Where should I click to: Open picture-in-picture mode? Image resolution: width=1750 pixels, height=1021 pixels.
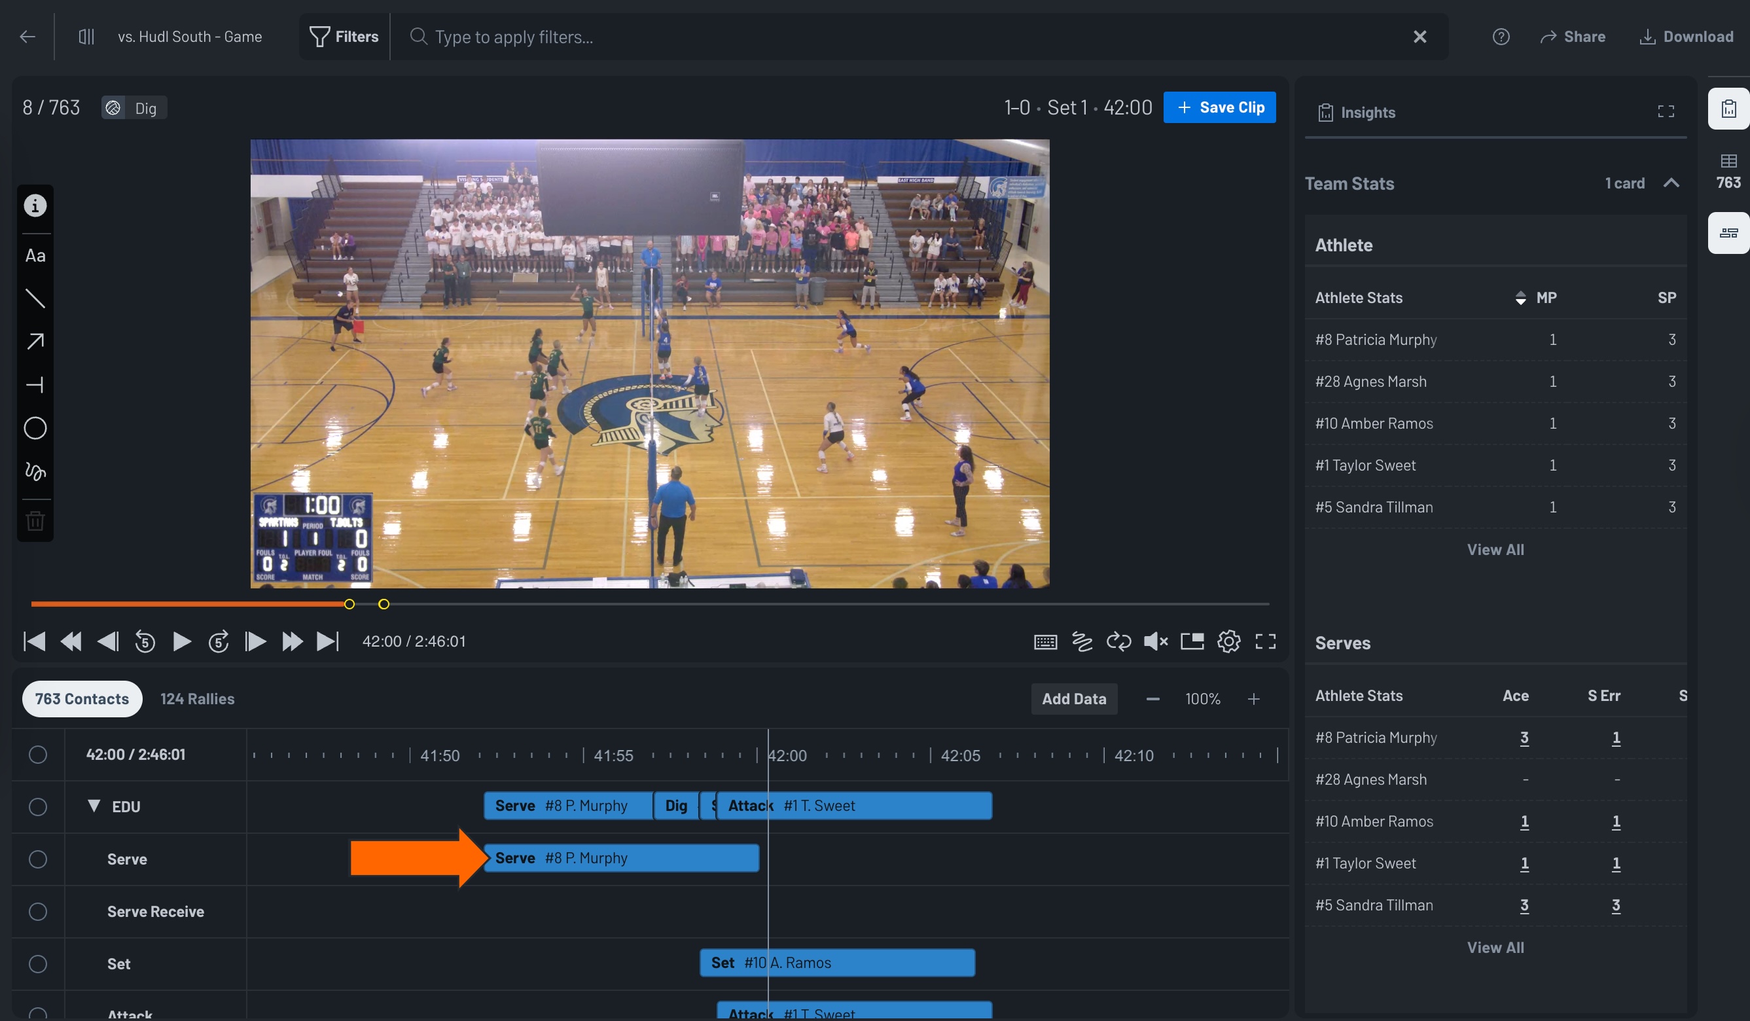click(x=1192, y=641)
